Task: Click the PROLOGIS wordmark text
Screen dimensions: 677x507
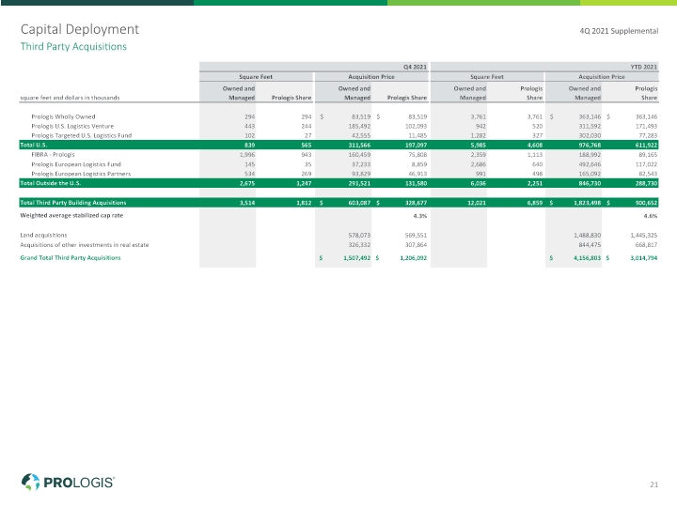Action: coord(79,483)
